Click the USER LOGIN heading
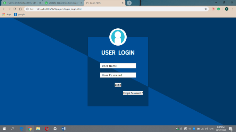The height and width of the screenshot is (132, 236). click(118, 53)
